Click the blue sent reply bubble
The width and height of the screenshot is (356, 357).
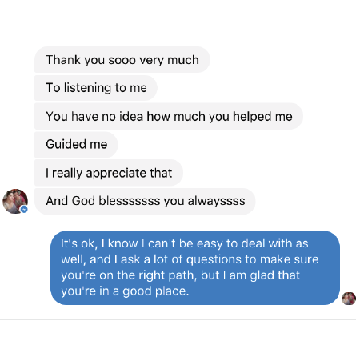point(195,267)
